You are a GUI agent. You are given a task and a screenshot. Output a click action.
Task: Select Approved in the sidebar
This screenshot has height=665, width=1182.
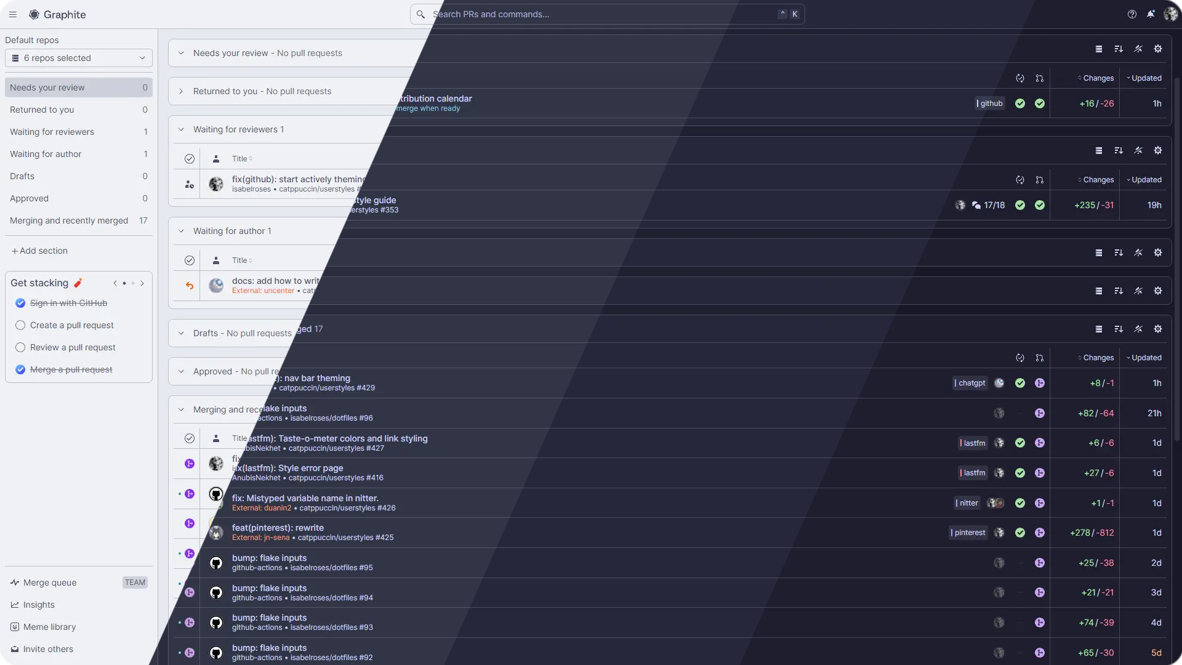coord(79,198)
